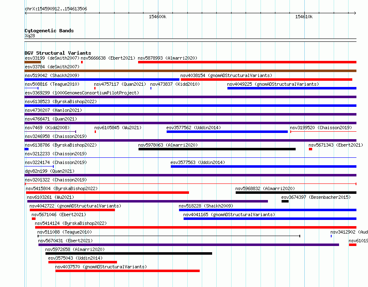Image resolution: width=368 pixels, height=287 pixels.
Task: Open nsv4037570 (gnomADStructuralVariants) red bar
Action: (x=127, y=271)
